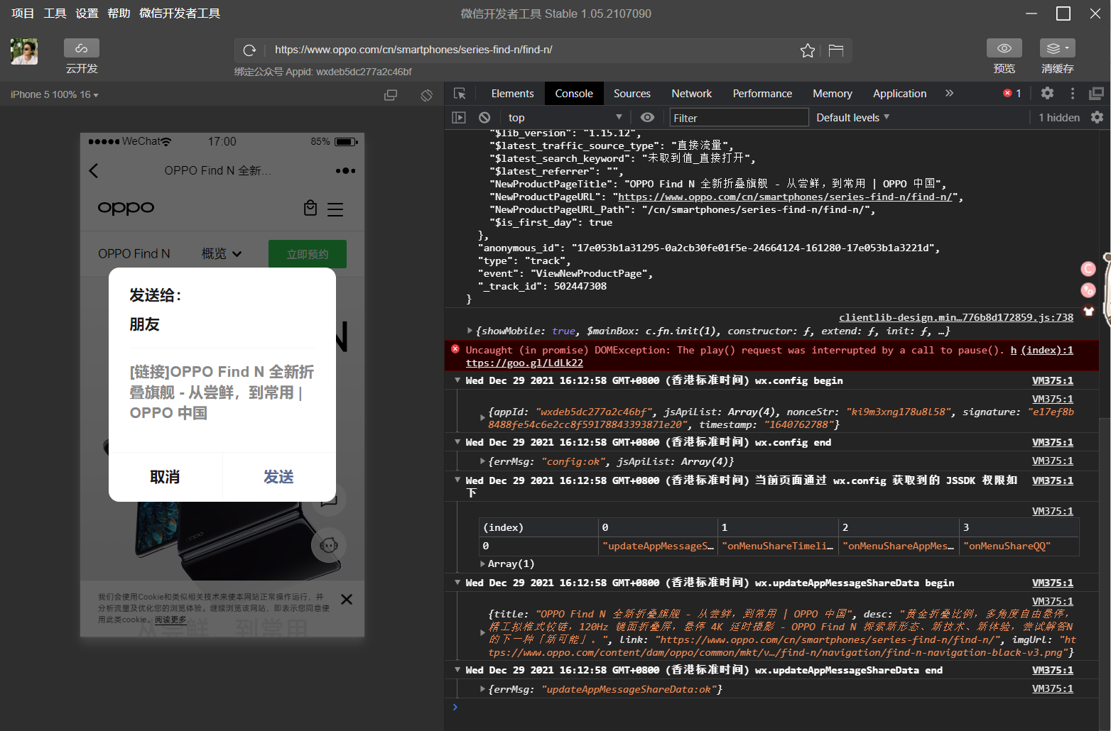Switch to the Network tab

tap(692, 94)
